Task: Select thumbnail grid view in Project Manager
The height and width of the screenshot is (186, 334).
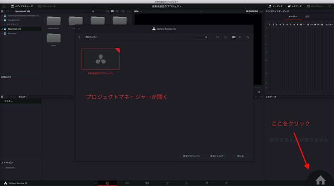Action: (x=234, y=37)
